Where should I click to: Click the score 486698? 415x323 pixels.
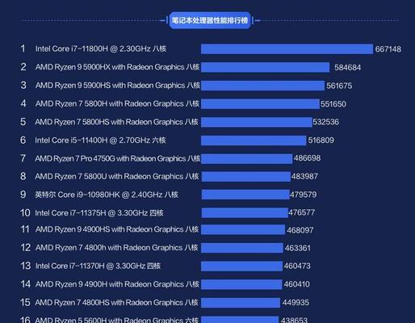(307, 158)
